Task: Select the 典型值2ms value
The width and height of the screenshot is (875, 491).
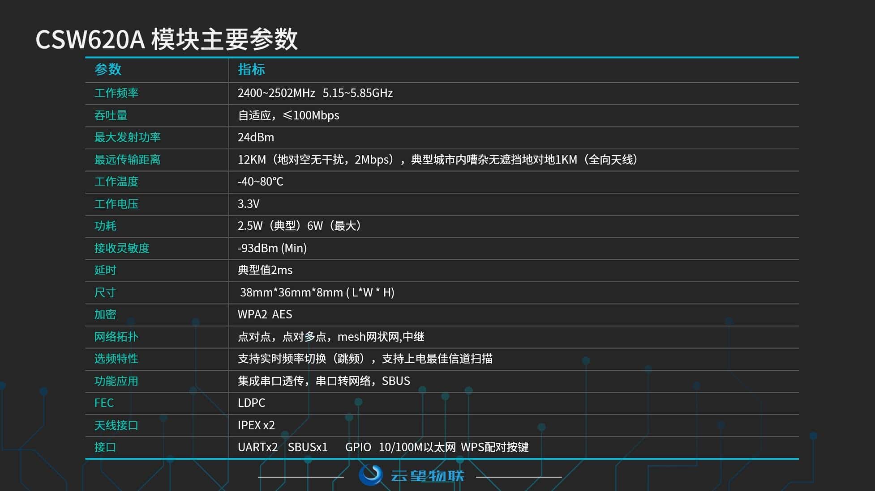Action: (265, 270)
